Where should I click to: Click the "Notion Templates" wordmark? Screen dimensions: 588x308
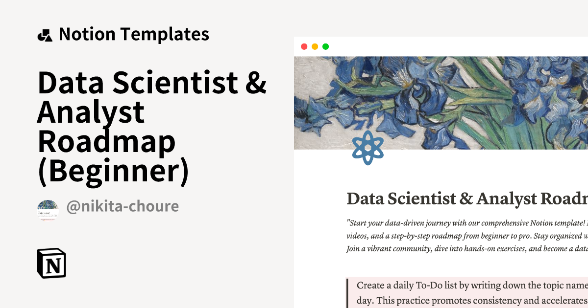[134, 34]
